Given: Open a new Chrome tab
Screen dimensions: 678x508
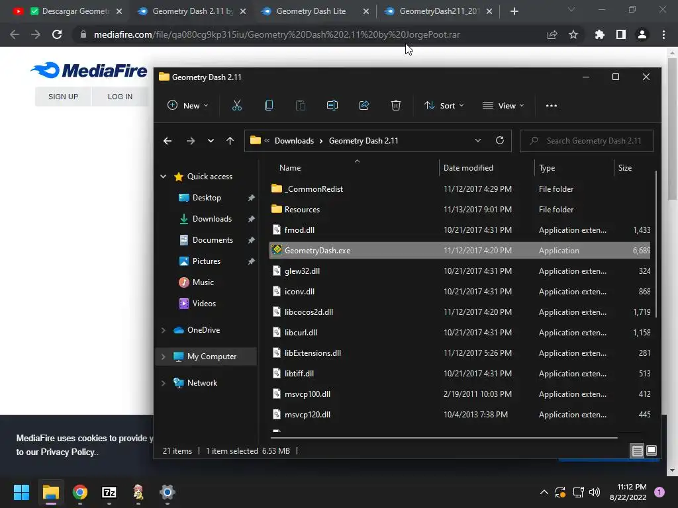Looking at the screenshot, I should 514,11.
